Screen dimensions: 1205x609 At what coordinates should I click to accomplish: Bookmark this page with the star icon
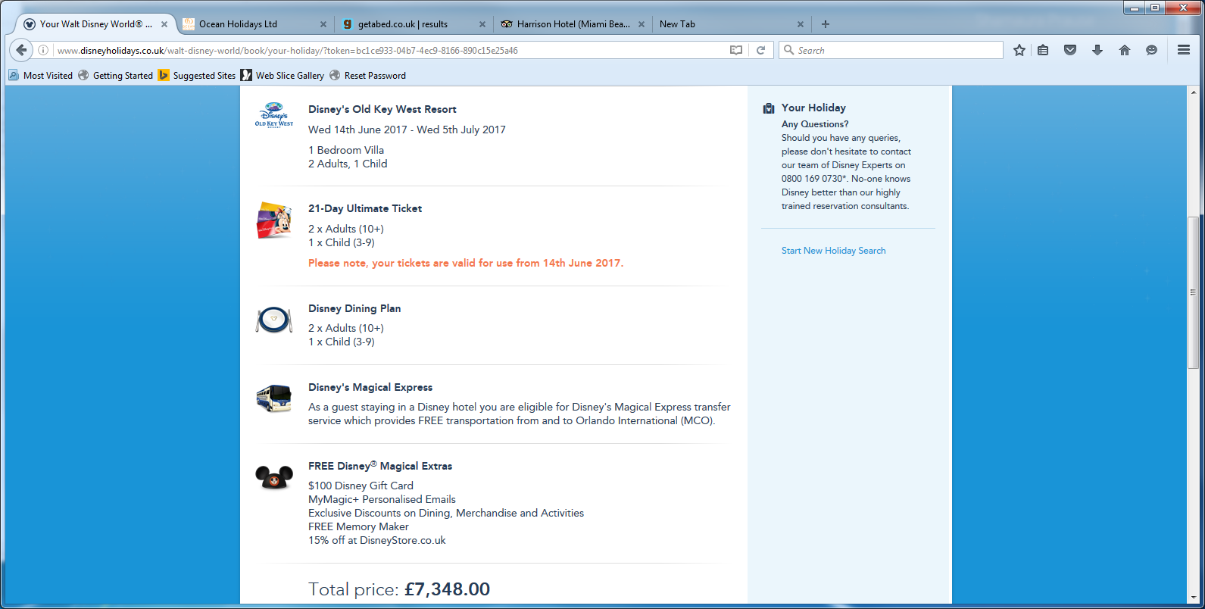[1019, 50]
